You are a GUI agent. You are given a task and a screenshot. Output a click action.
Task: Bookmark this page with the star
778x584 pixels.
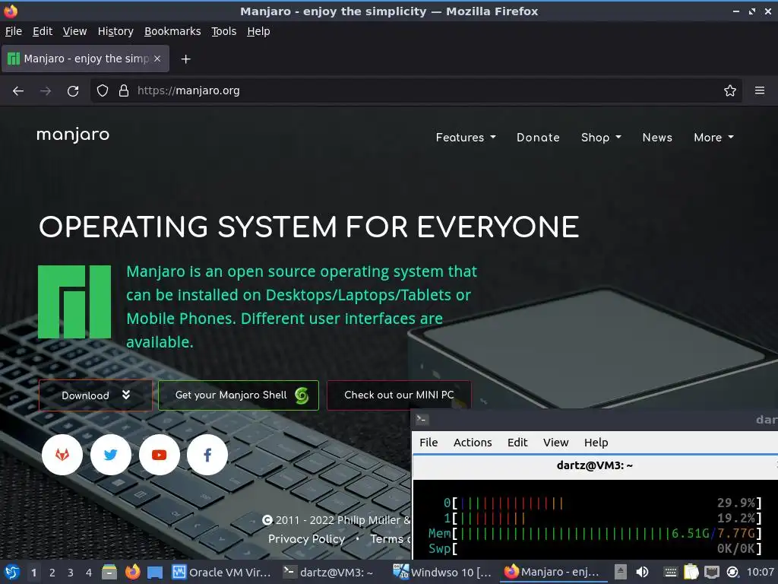point(730,90)
